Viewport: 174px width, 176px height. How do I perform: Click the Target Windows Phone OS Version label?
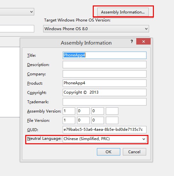[77, 20]
